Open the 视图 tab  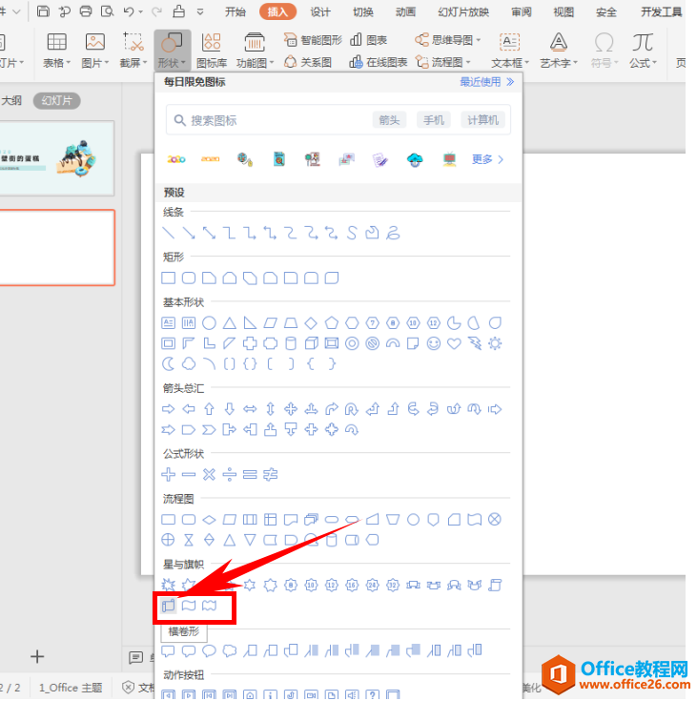[564, 12]
